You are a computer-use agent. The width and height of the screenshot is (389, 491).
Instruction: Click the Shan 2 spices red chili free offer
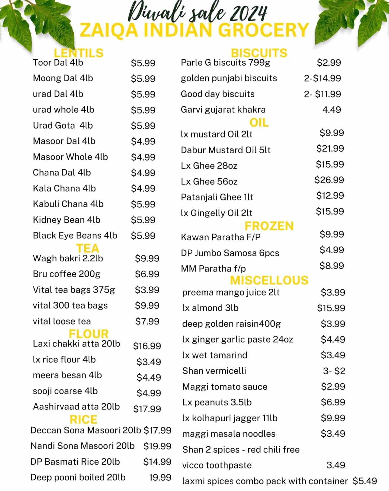tap(241, 450)
